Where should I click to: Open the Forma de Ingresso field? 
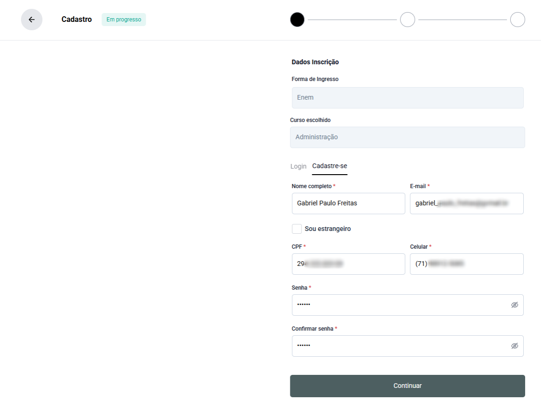407,98
